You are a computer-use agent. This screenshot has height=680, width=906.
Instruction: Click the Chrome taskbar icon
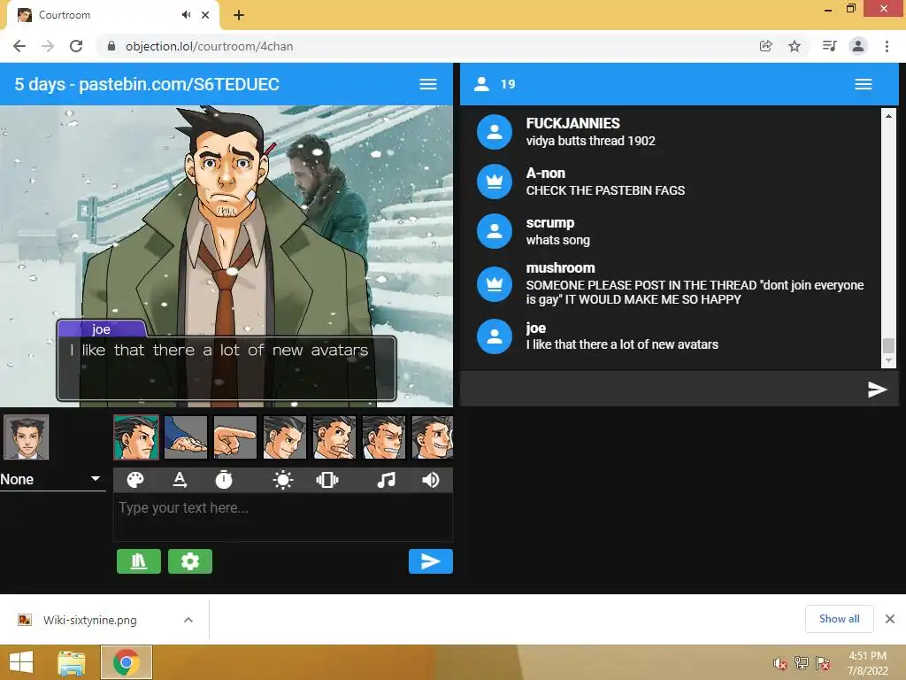click(x=127, y=662)
